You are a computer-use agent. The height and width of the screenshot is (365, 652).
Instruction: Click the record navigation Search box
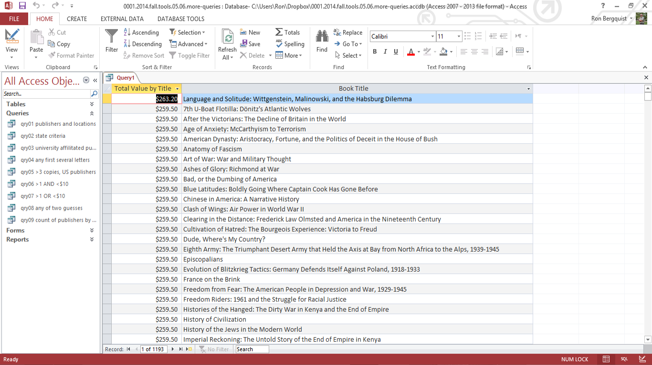252,349
